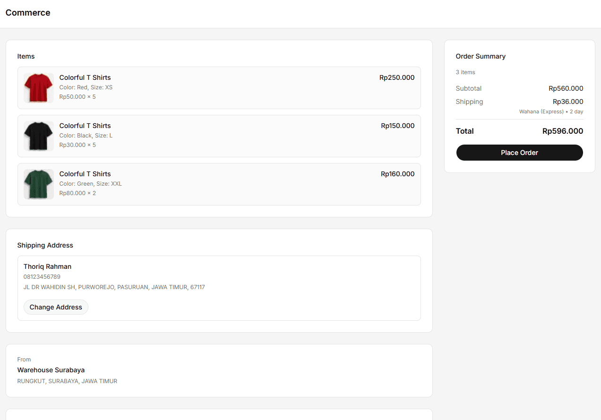
Task: Select the green T-shirt thumbnail
Action: click(x=39, y=184)
